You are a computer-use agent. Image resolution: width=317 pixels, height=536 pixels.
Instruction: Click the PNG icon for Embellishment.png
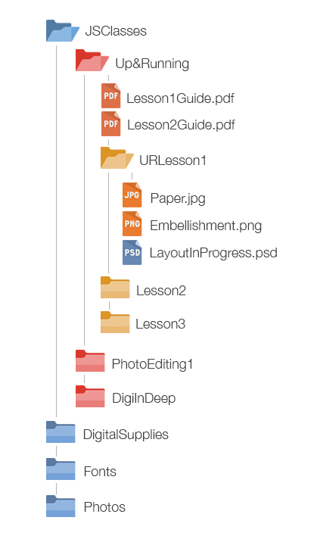click(x=132, y=223)
